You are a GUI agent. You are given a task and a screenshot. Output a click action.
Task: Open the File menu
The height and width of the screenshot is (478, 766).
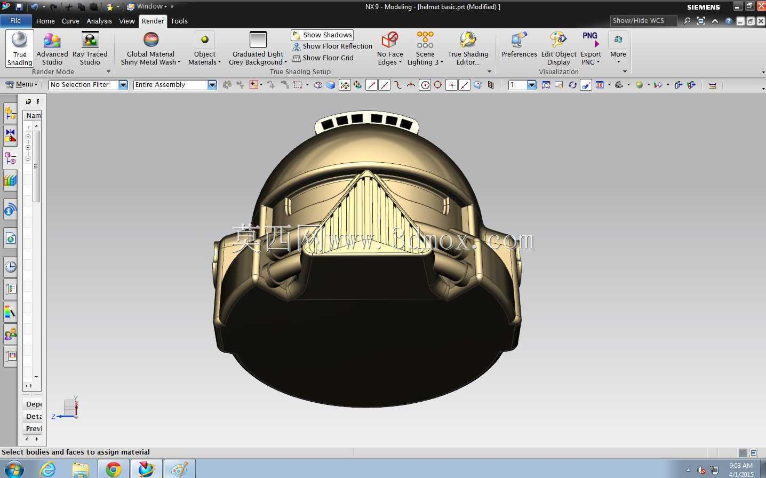coord(15,21)
